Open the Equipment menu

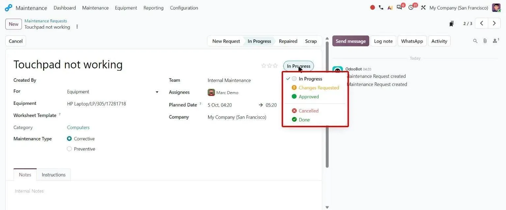click(126, 8)
